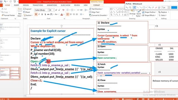Clear all text formatting
This screenshot has width=178, height=100.
(63, 10)
